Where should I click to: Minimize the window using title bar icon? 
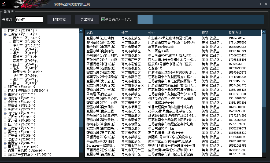point(253,4)
